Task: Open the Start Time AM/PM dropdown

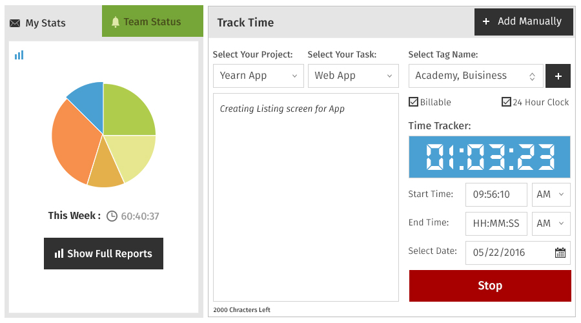Action: click(x=551, y=194)
